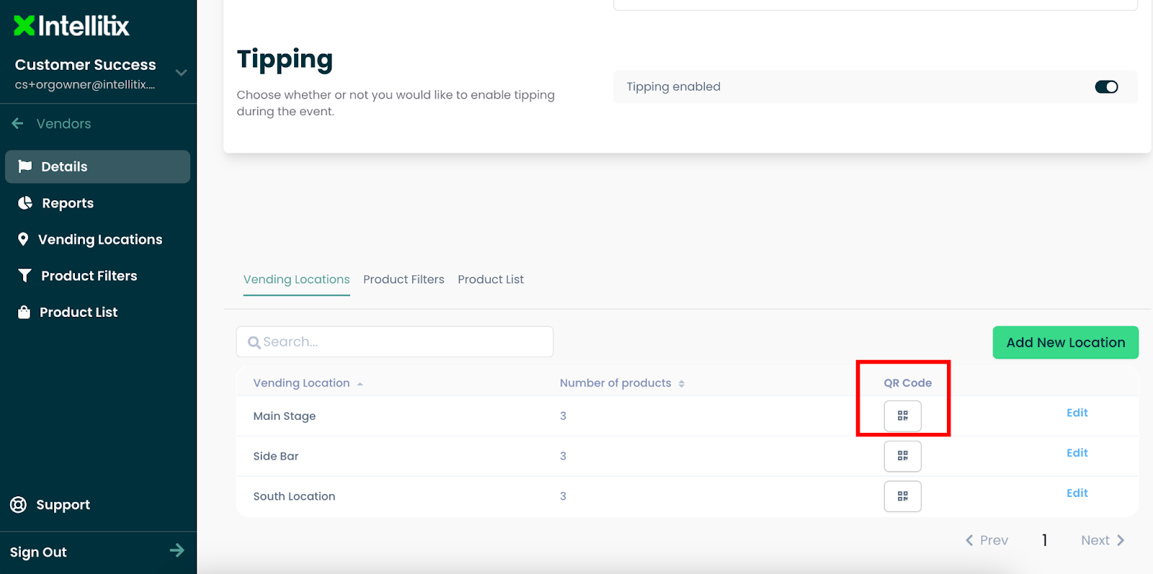Switch to the Product List tab
The width and height of the screenshot is (1153, 574).
(490, 279)
